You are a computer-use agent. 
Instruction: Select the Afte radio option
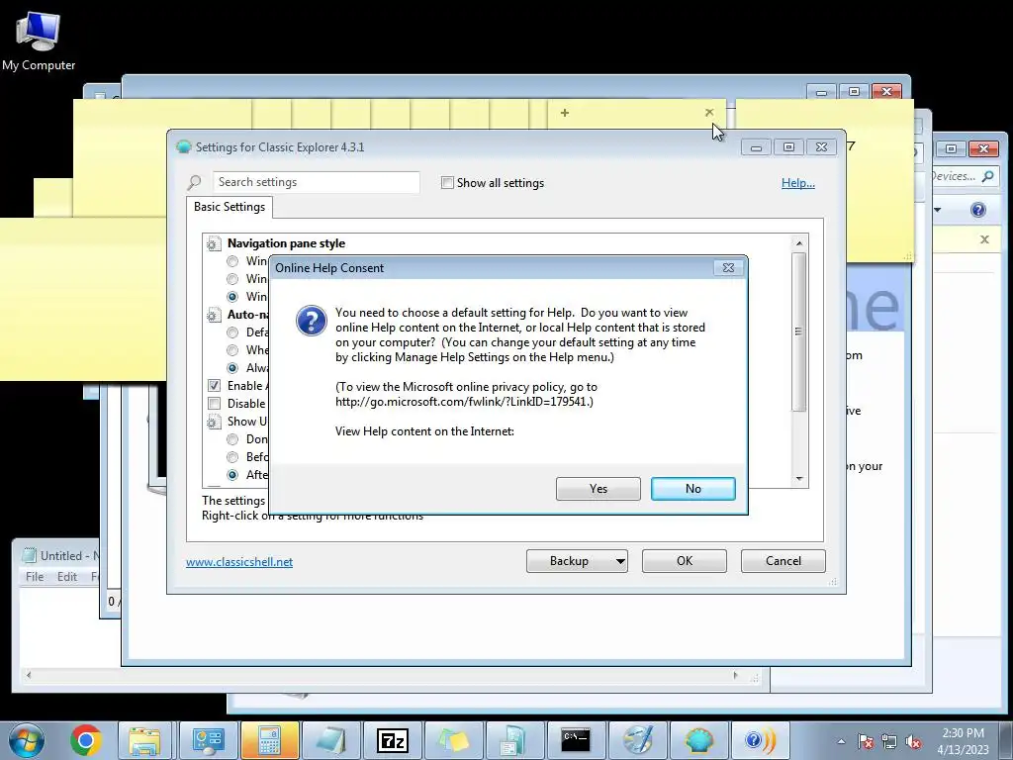tap(232, 475)
